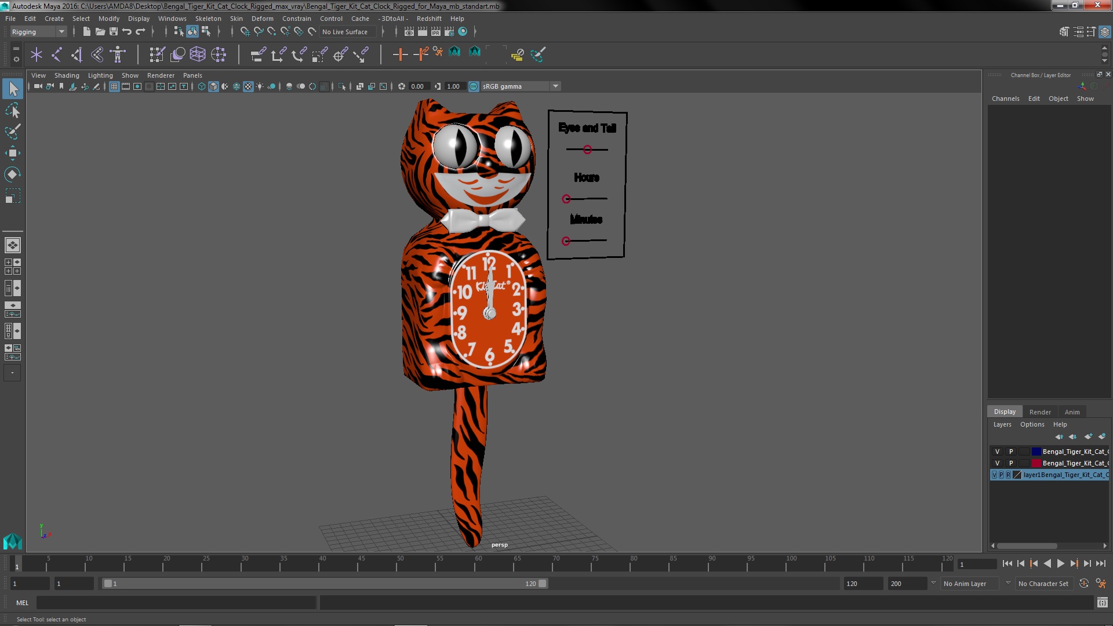This screenshot has height=626, width=1113.
Task: Switch to Render layer tab
Action: pos(1040,412)
